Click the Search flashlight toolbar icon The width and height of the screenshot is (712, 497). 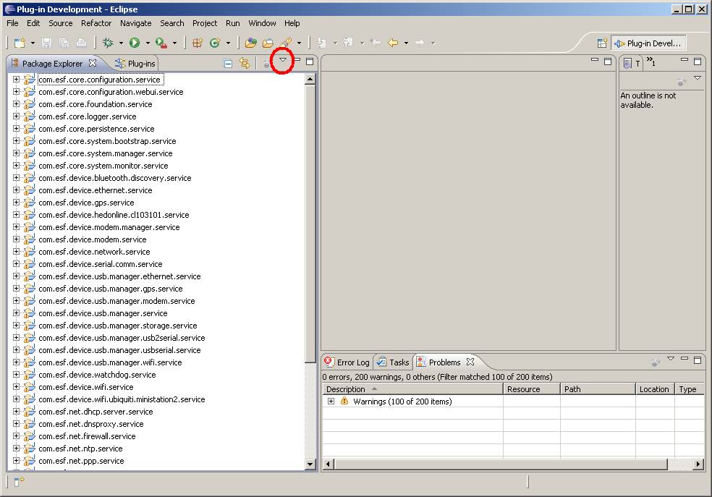coord(286,43)
